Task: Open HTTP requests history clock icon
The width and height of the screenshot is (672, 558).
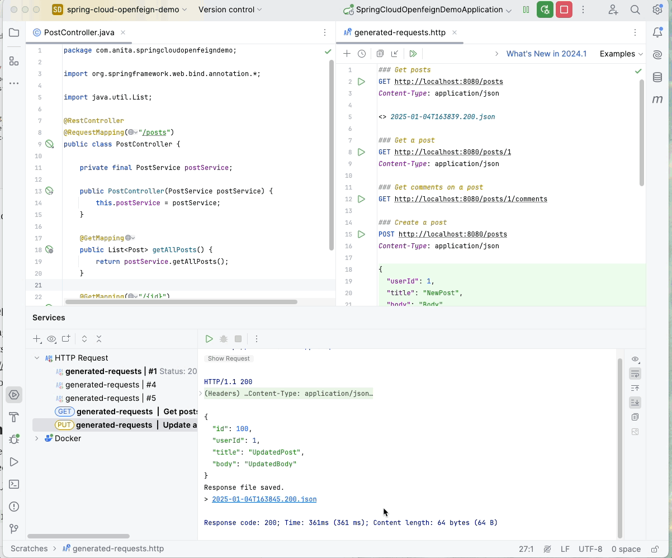Action: pyautogui.click(x=362, y=54)
